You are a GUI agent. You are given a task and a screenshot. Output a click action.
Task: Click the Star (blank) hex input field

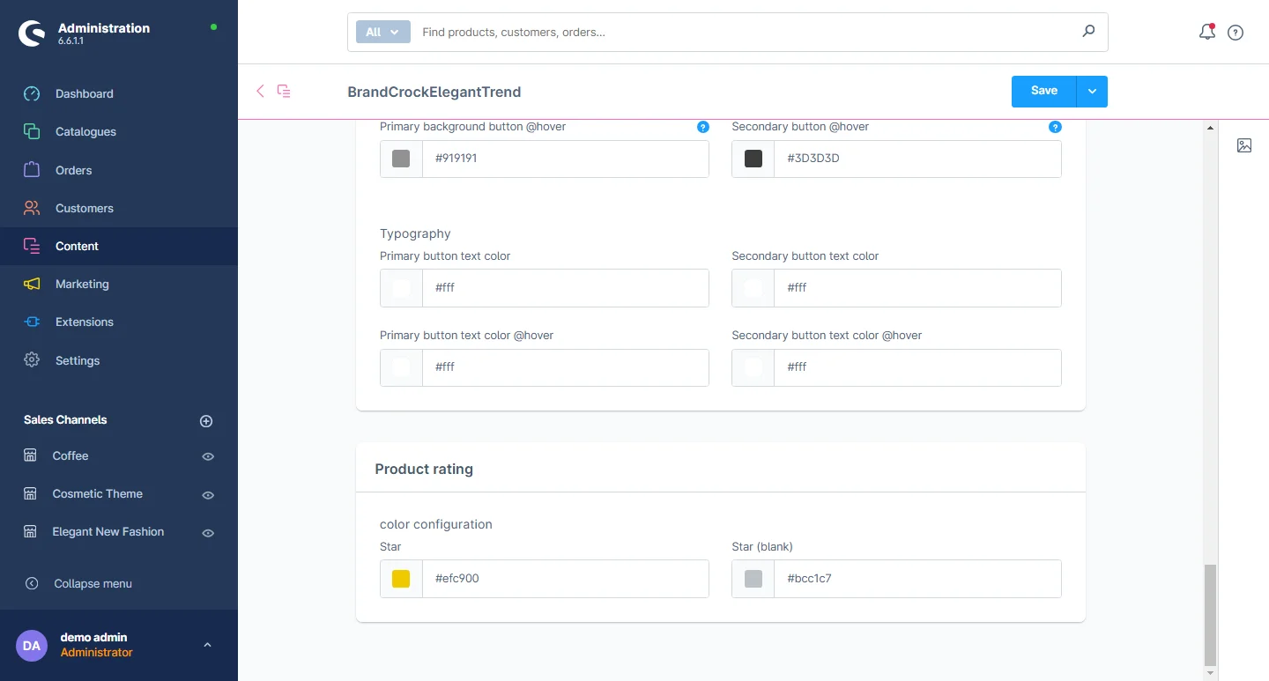pos(916,579)
